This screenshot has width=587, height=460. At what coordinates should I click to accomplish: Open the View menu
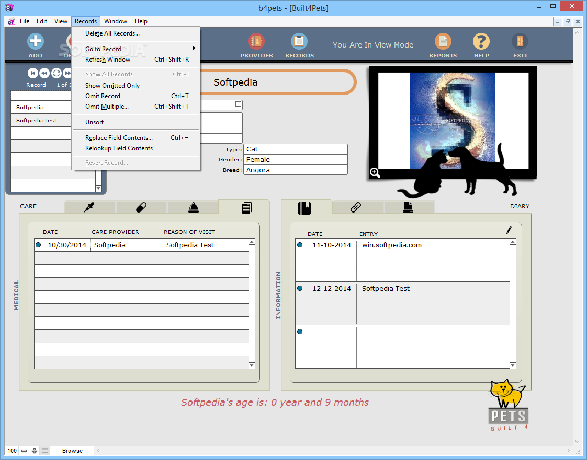tap(61, 21)
